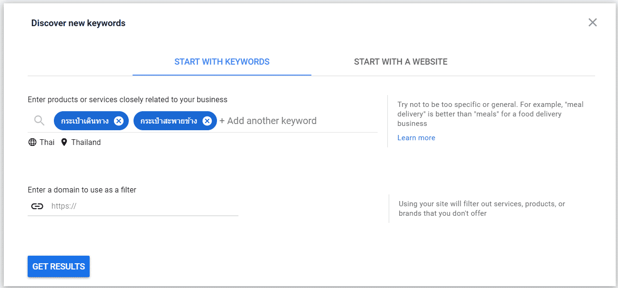Click the search magnifier icon
Image resolution: width=618 pixels, height=288 pixels.
pos(40,121)
